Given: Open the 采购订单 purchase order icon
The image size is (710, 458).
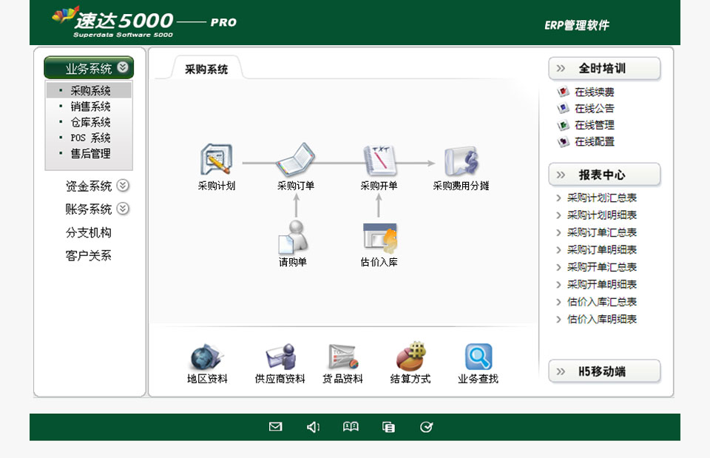Looking at the screenshot, I should coord(296,159).
